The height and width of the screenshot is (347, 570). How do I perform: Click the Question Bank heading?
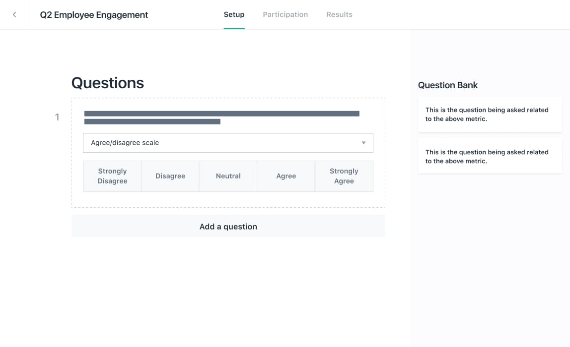click(x=447, y=85)
